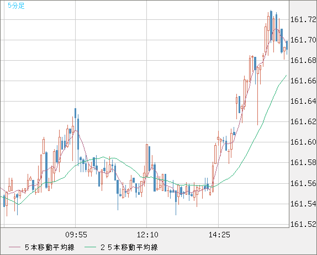Click the 161.62 price axis label
Image resolution: width=317 pixels, height=255 pixels.
tap(303, 121)
